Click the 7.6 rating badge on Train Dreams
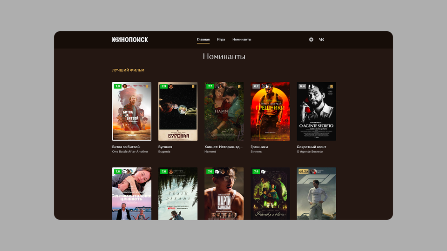 (x=163, y=172)
